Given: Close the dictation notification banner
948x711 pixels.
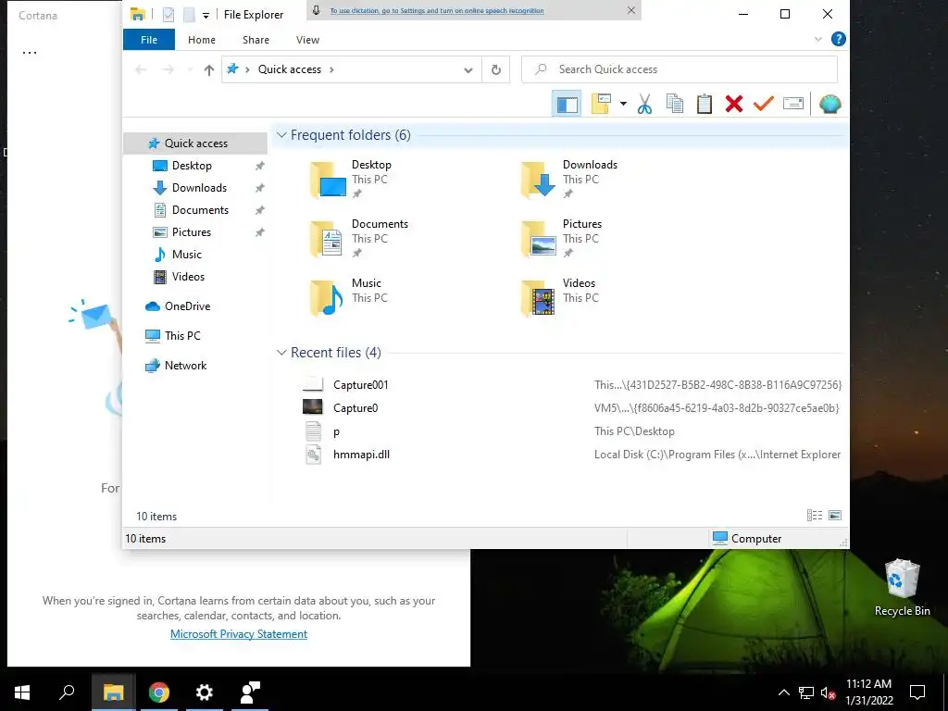Looking at the screenshot, I should pos(631,10).
